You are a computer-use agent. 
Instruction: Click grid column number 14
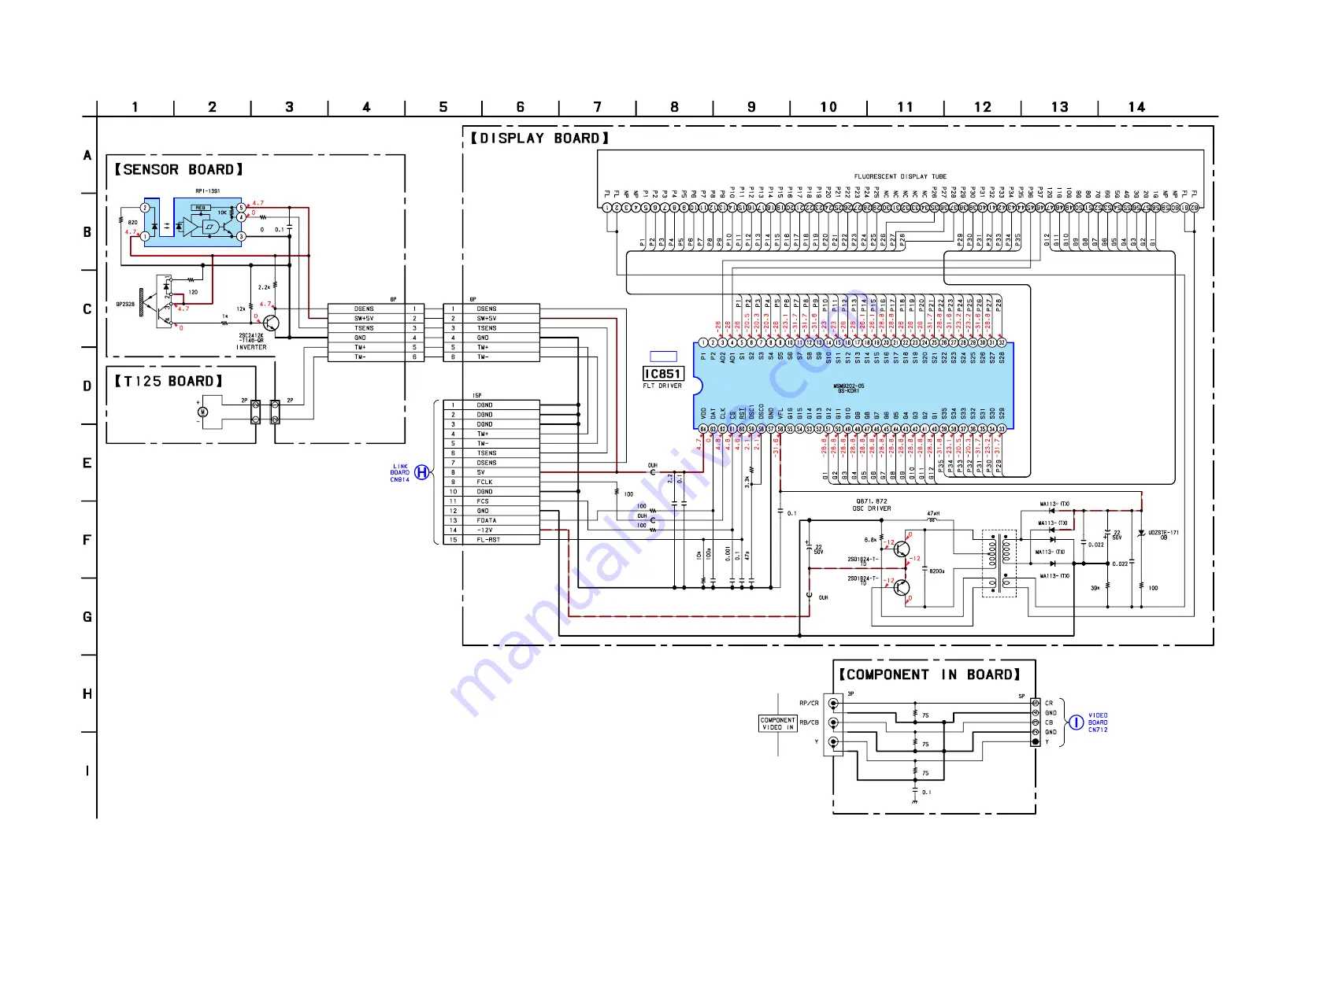point(1136,107)
